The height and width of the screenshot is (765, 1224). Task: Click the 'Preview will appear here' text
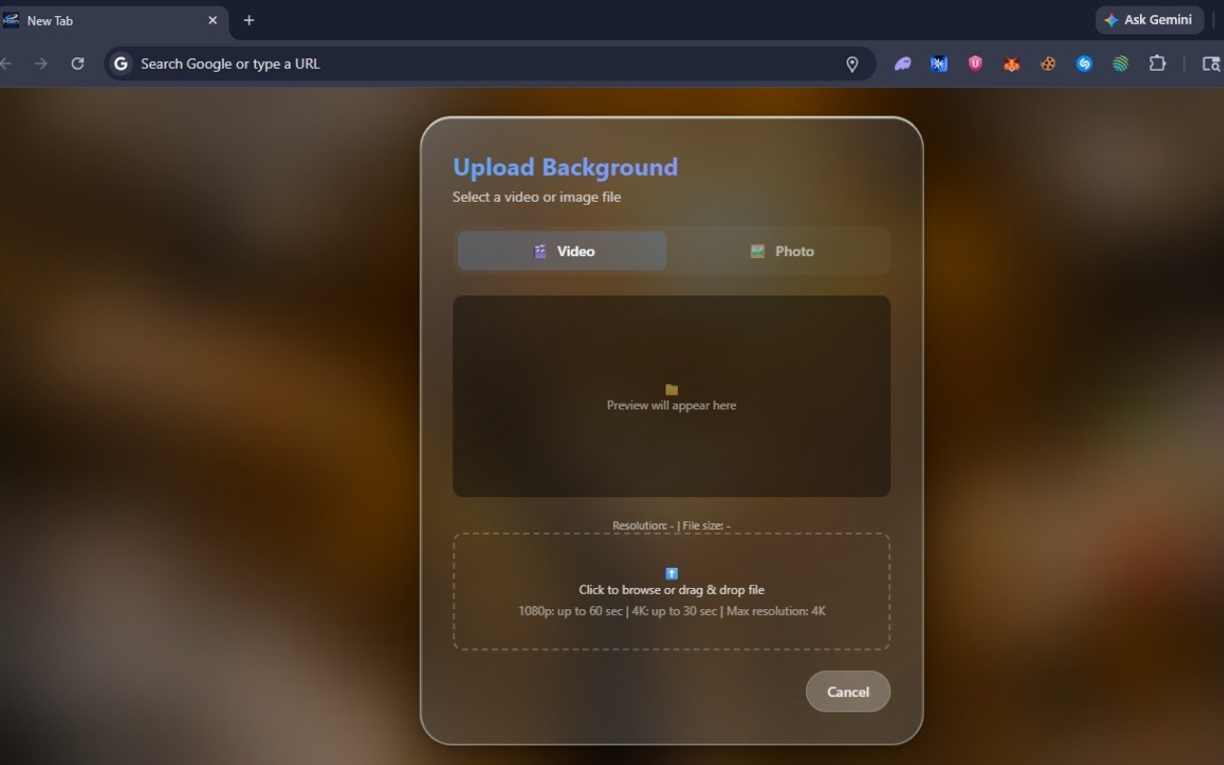(671, 405)
